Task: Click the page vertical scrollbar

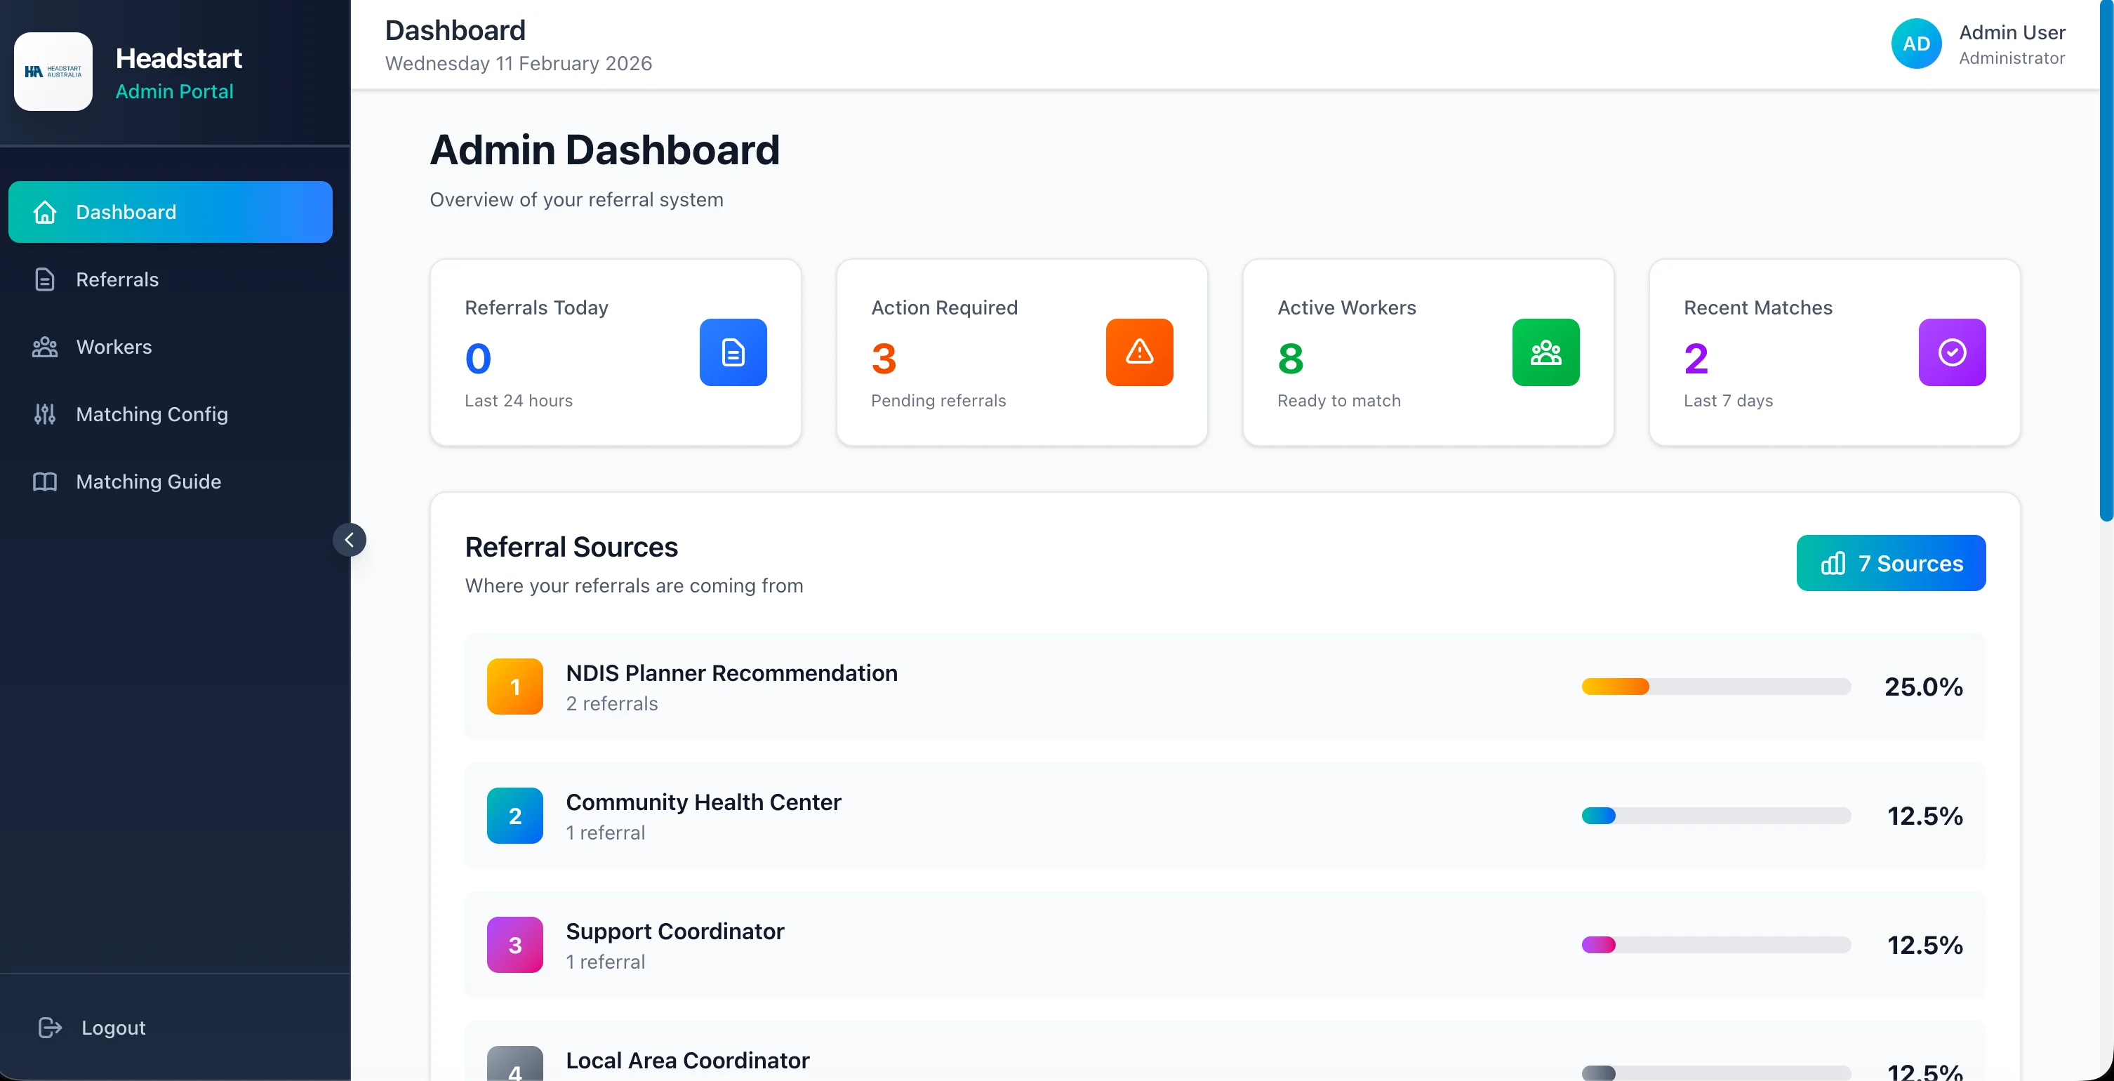Action: tap(2106, 261)
